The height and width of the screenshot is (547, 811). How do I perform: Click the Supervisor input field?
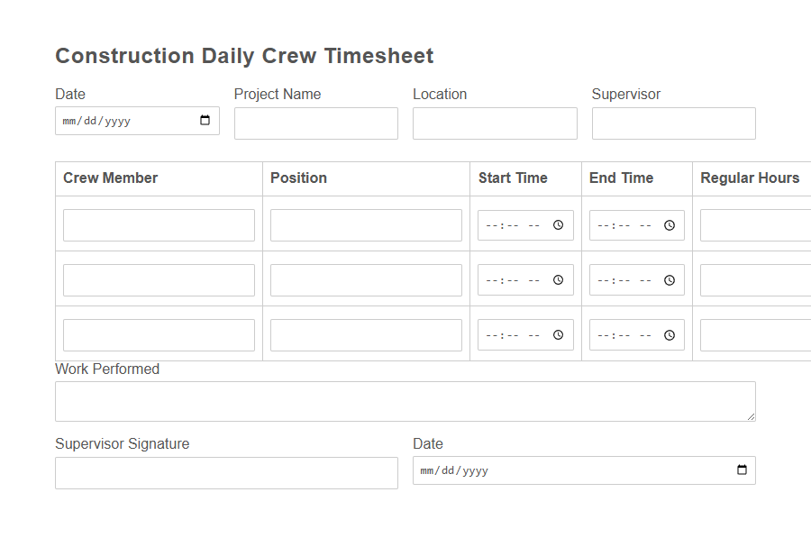coord(673,123)
